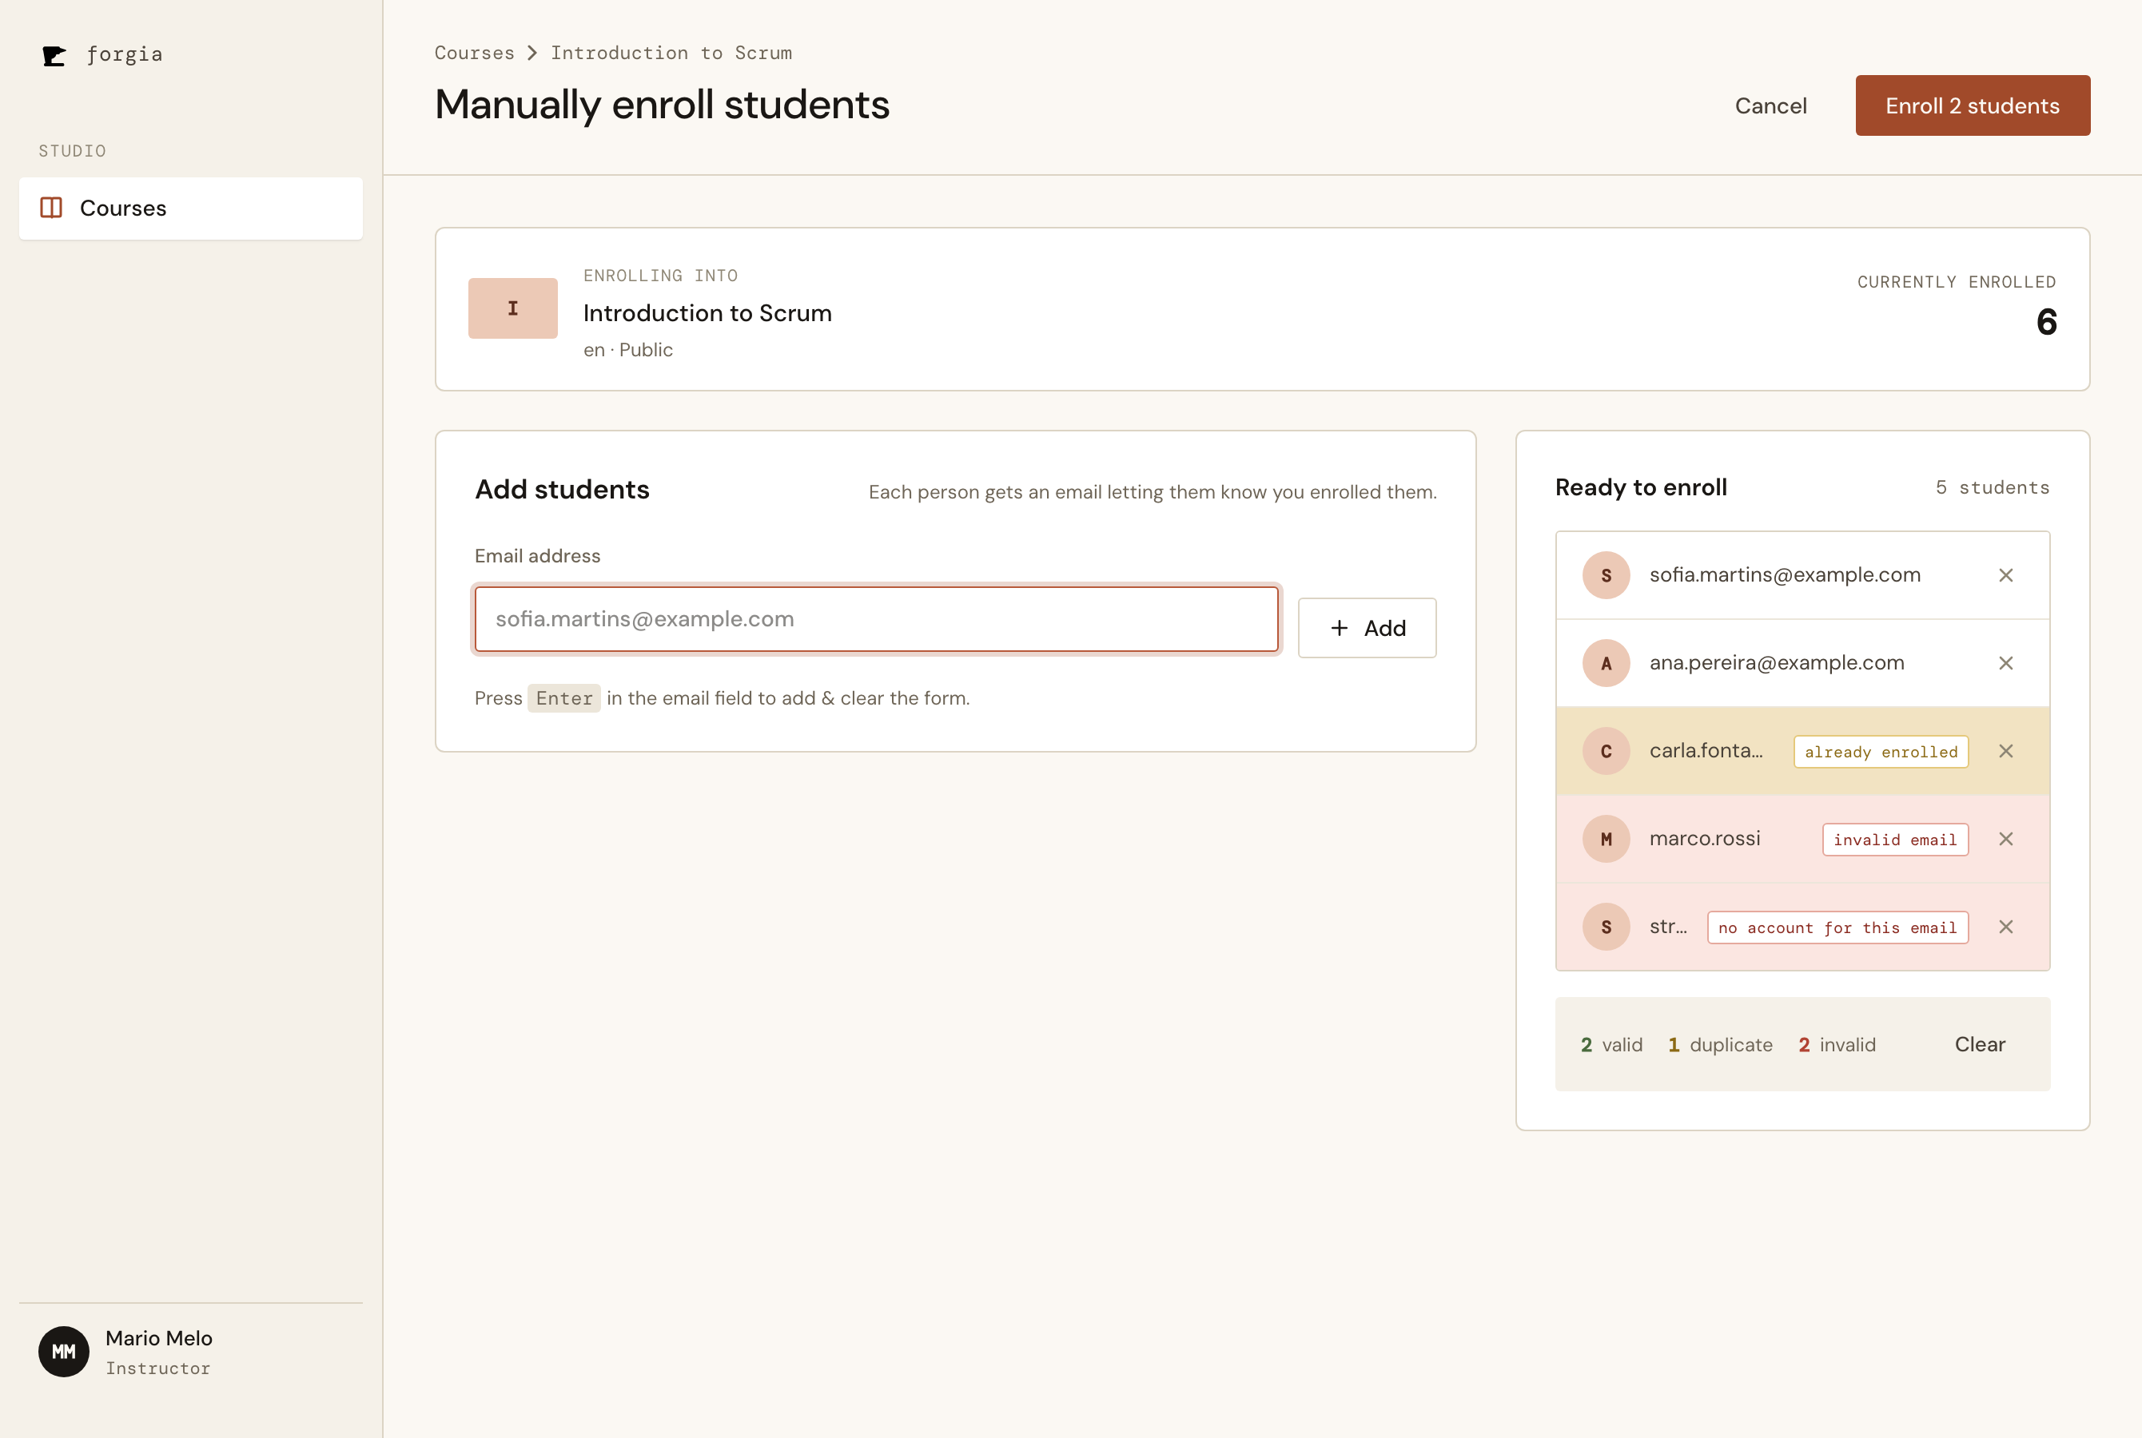The image size is (2142, 1438).
Task: Click the forgia logo icon
Action: click(x=54, y=56)
